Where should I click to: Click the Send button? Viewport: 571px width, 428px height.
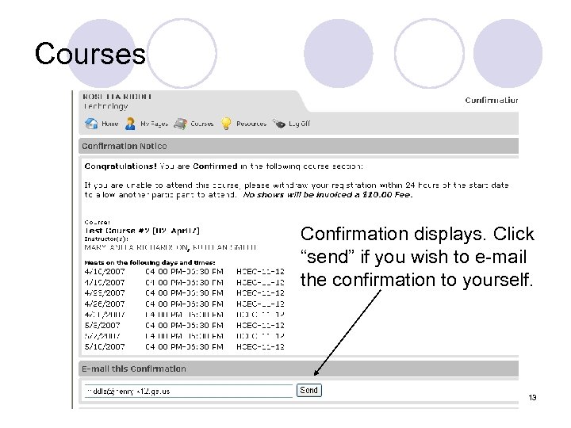pyautogui.click(x=308, y=390)
